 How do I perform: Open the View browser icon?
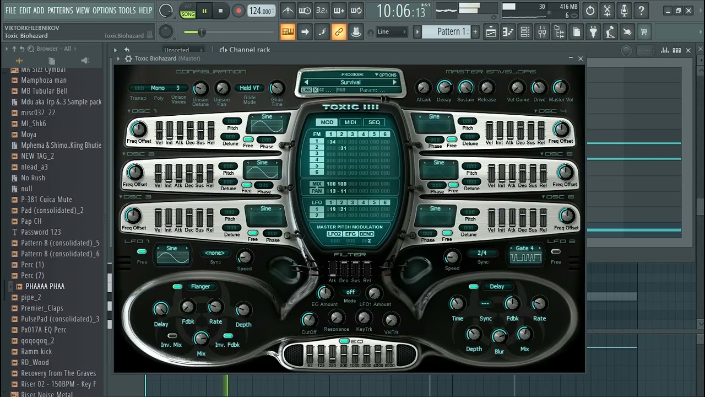point(559,32)
